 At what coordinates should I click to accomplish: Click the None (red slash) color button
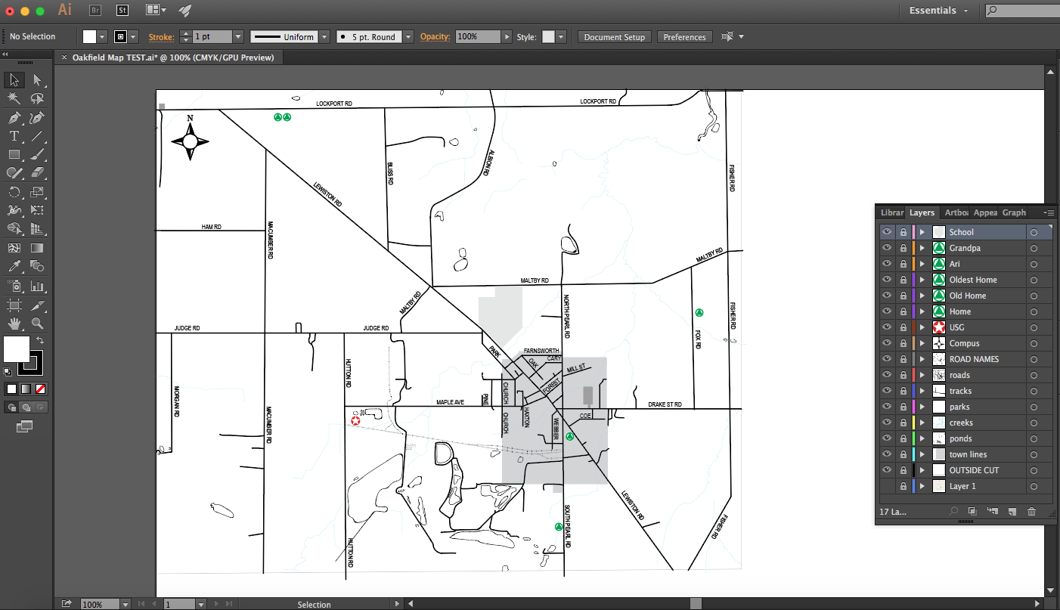tap(41, 389)
